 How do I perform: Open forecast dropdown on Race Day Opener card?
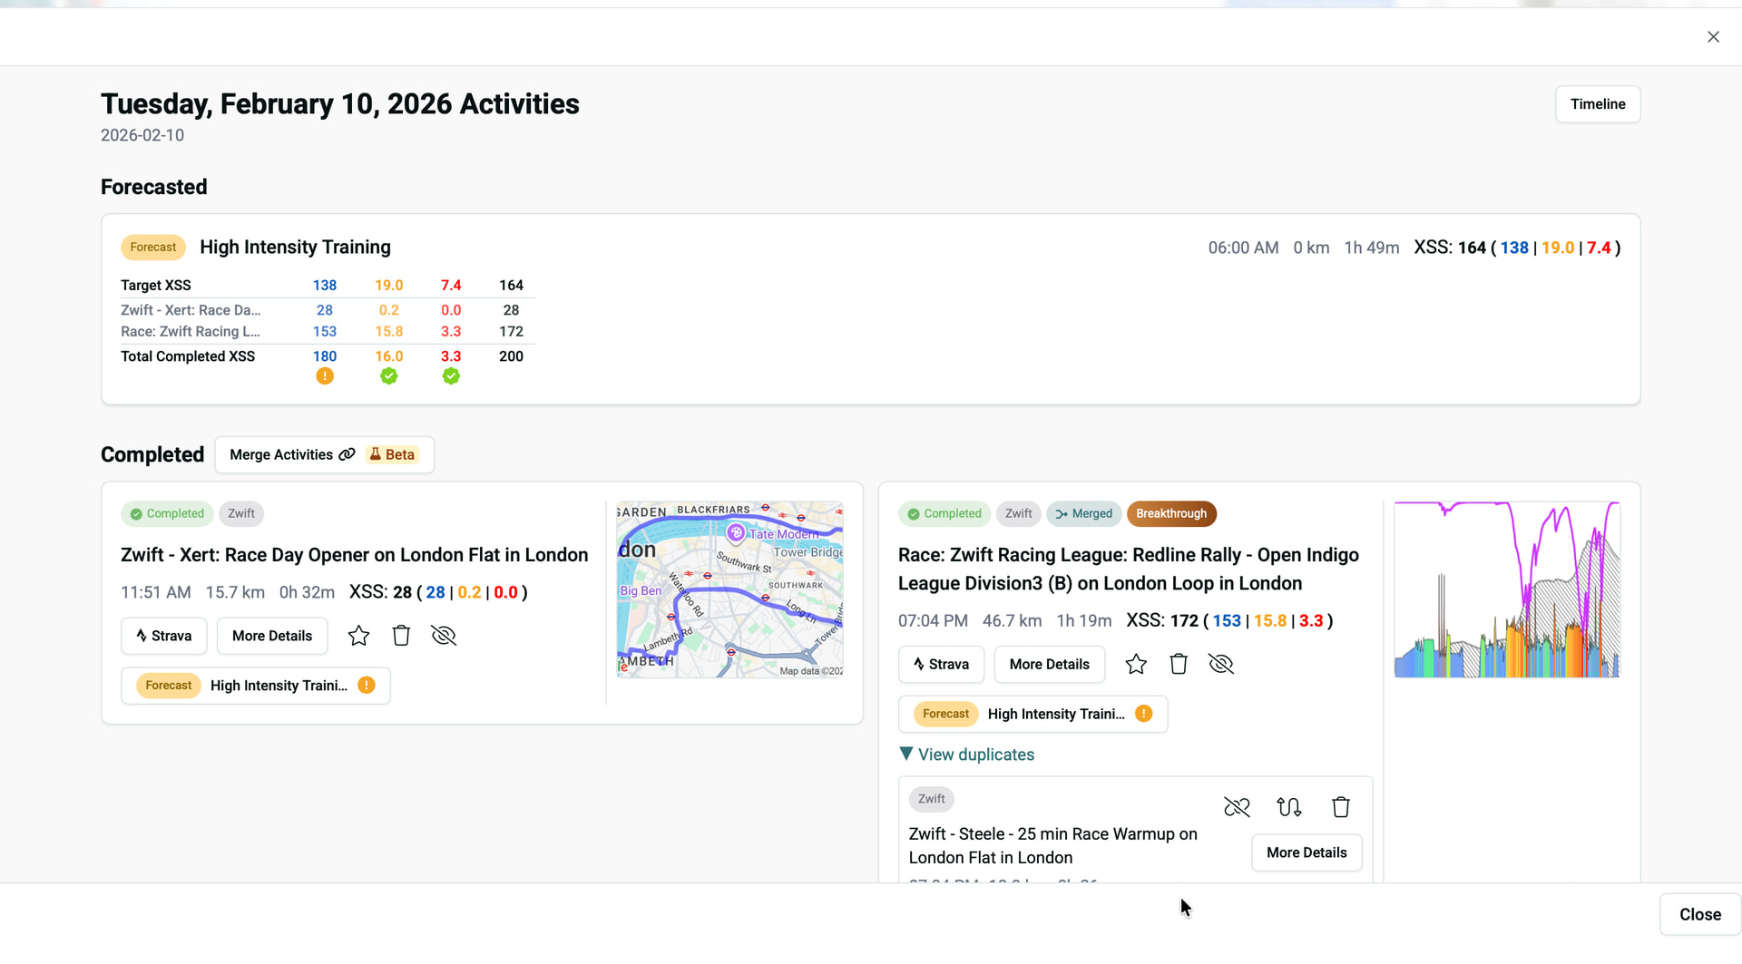pos(256,686)
